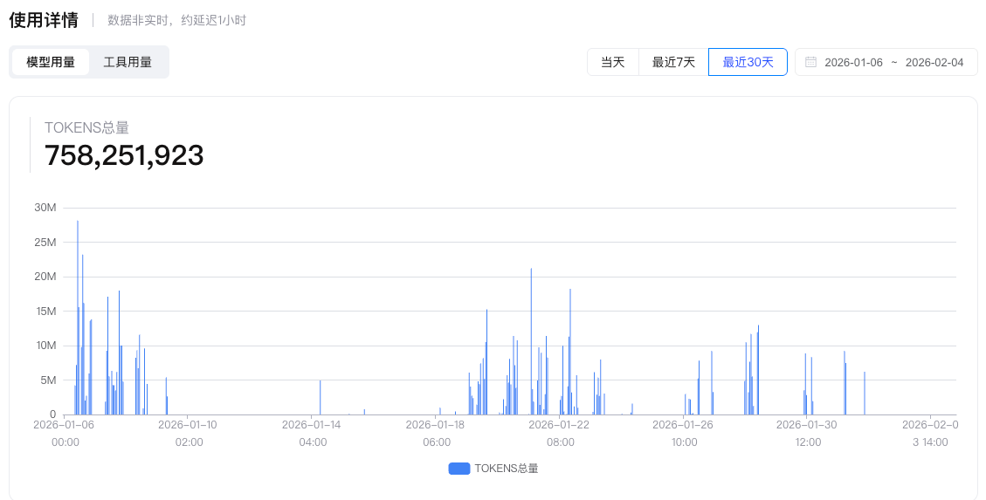The height and width of the screenshot is (500, 986).
Task: Click the last isolated bar on the right
Action: click(865, 394)
